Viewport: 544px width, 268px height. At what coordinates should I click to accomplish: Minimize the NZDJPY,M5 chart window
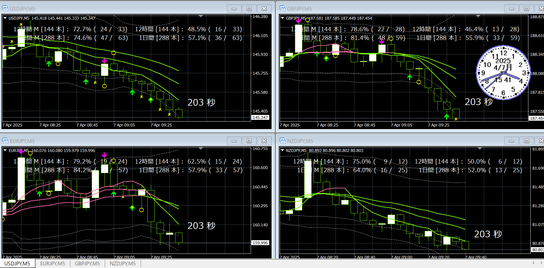click(x=512, y=141)
